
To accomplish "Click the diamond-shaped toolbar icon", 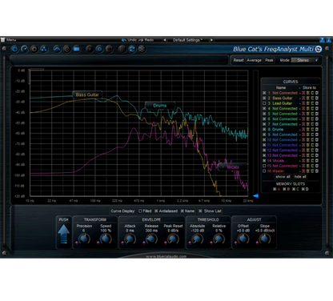I will (66, 49).
